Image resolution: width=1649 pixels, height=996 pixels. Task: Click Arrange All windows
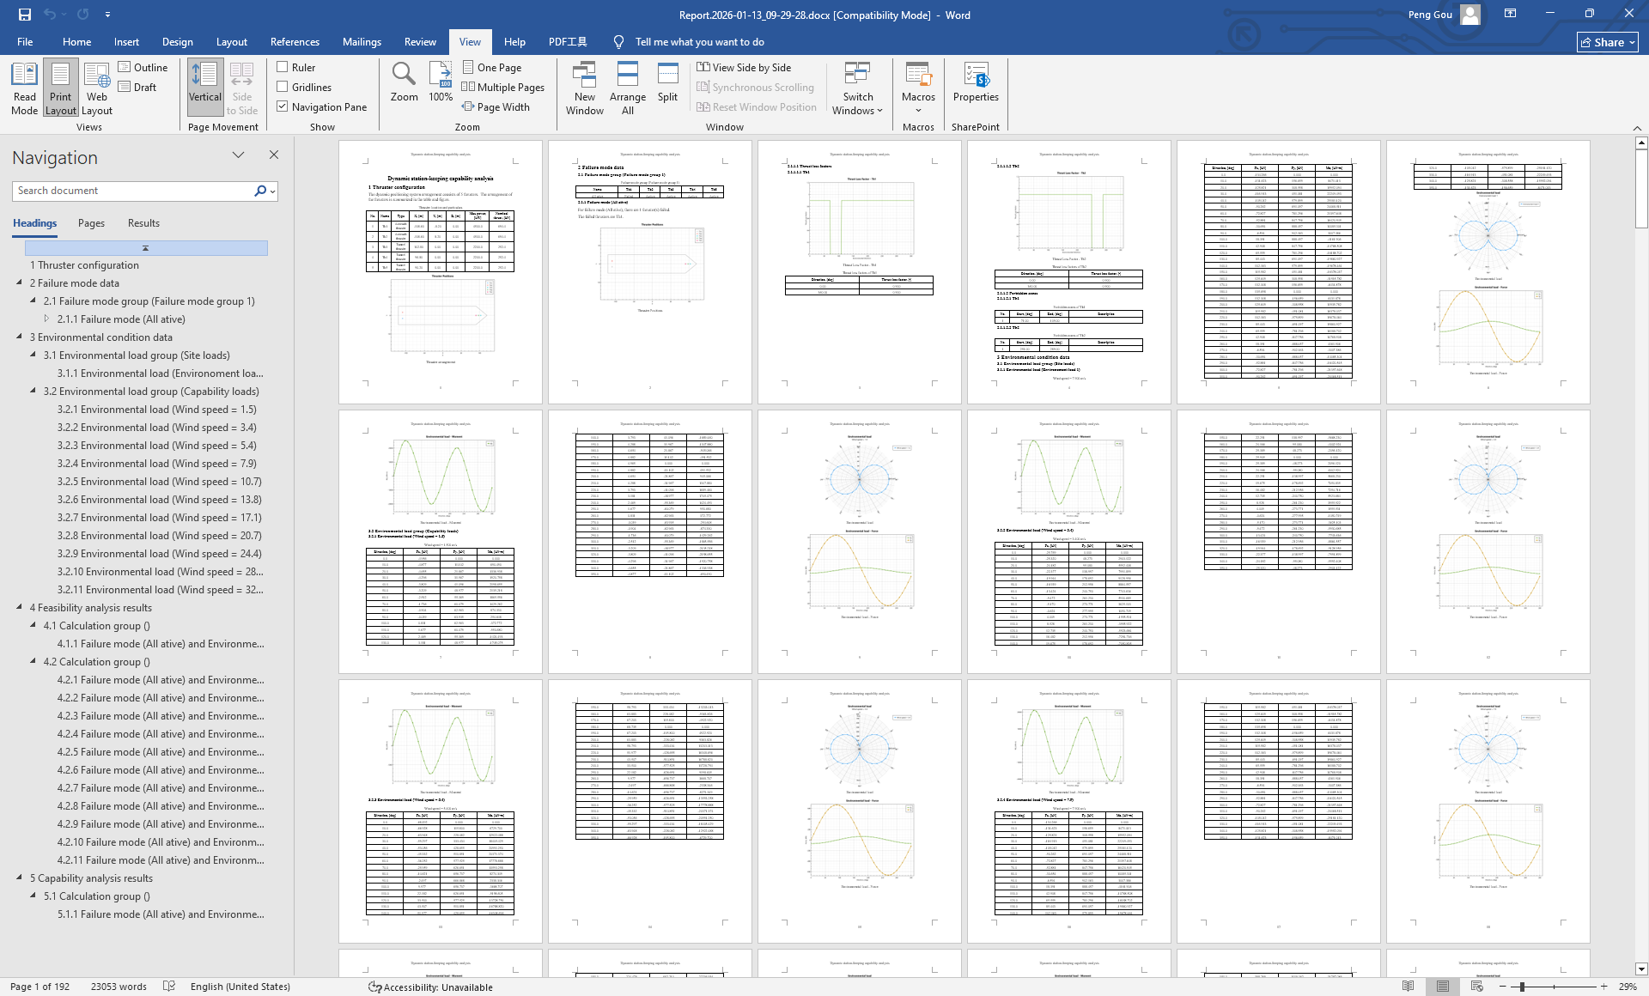[628, 88]
